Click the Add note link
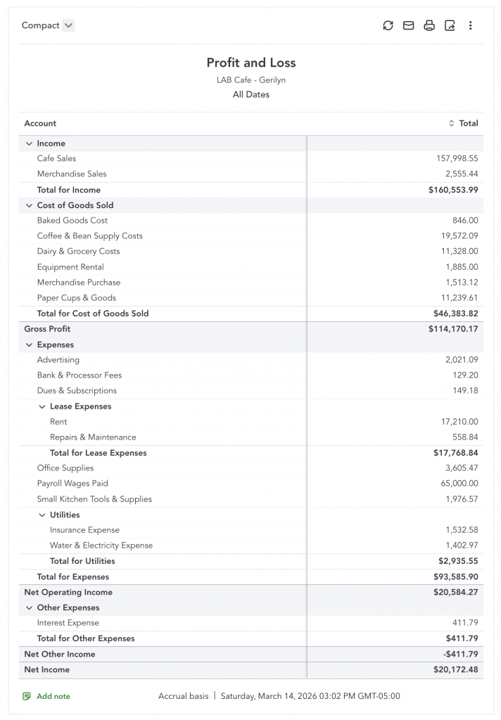This screenshot has height=720, width=501. [53, 696]
